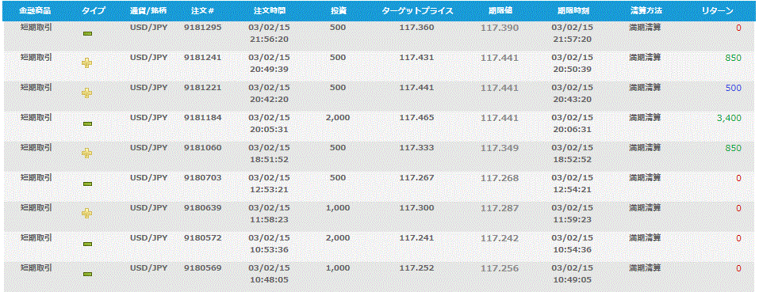Click the タイプ column header
This screenshot has height=292, width=759.
(x=93, y=10)
